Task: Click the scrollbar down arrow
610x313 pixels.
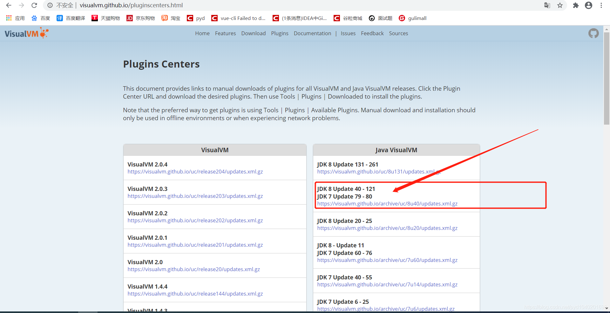Action: point(607,308)
